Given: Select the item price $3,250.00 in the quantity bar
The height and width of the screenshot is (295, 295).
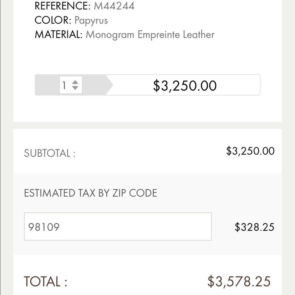Looking at the screenshot, I should click(185, 86).
